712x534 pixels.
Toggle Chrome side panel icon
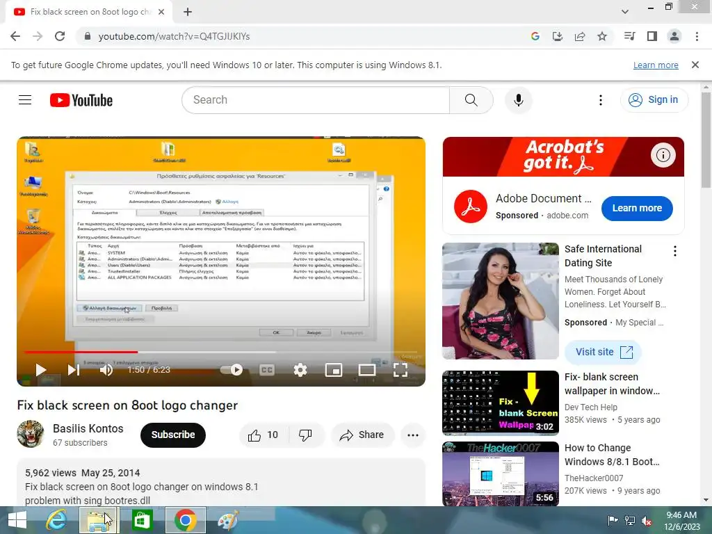[652, 36]
